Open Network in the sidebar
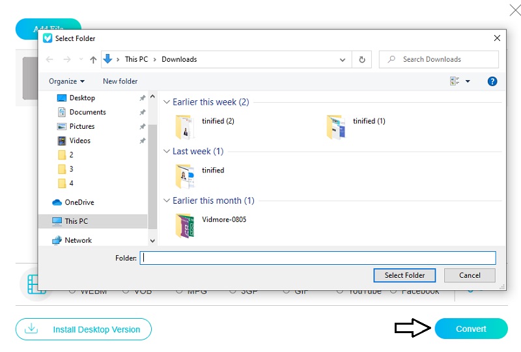The height and width of the screenshot is (352, 521). pos(78,240)
